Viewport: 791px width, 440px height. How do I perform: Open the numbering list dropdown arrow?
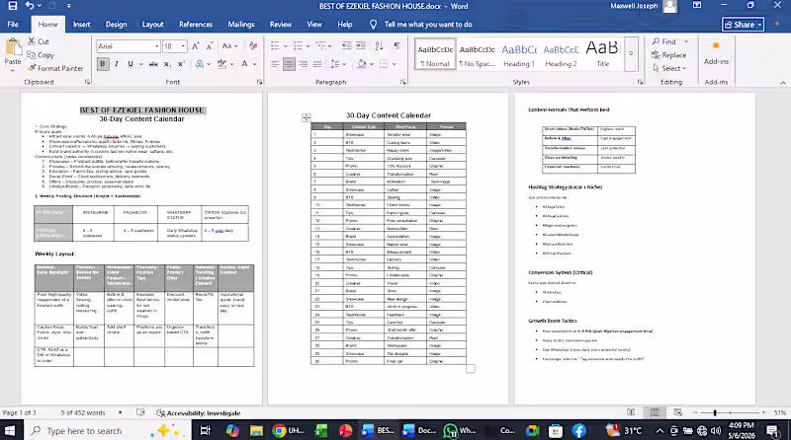(x=308, y=46)
